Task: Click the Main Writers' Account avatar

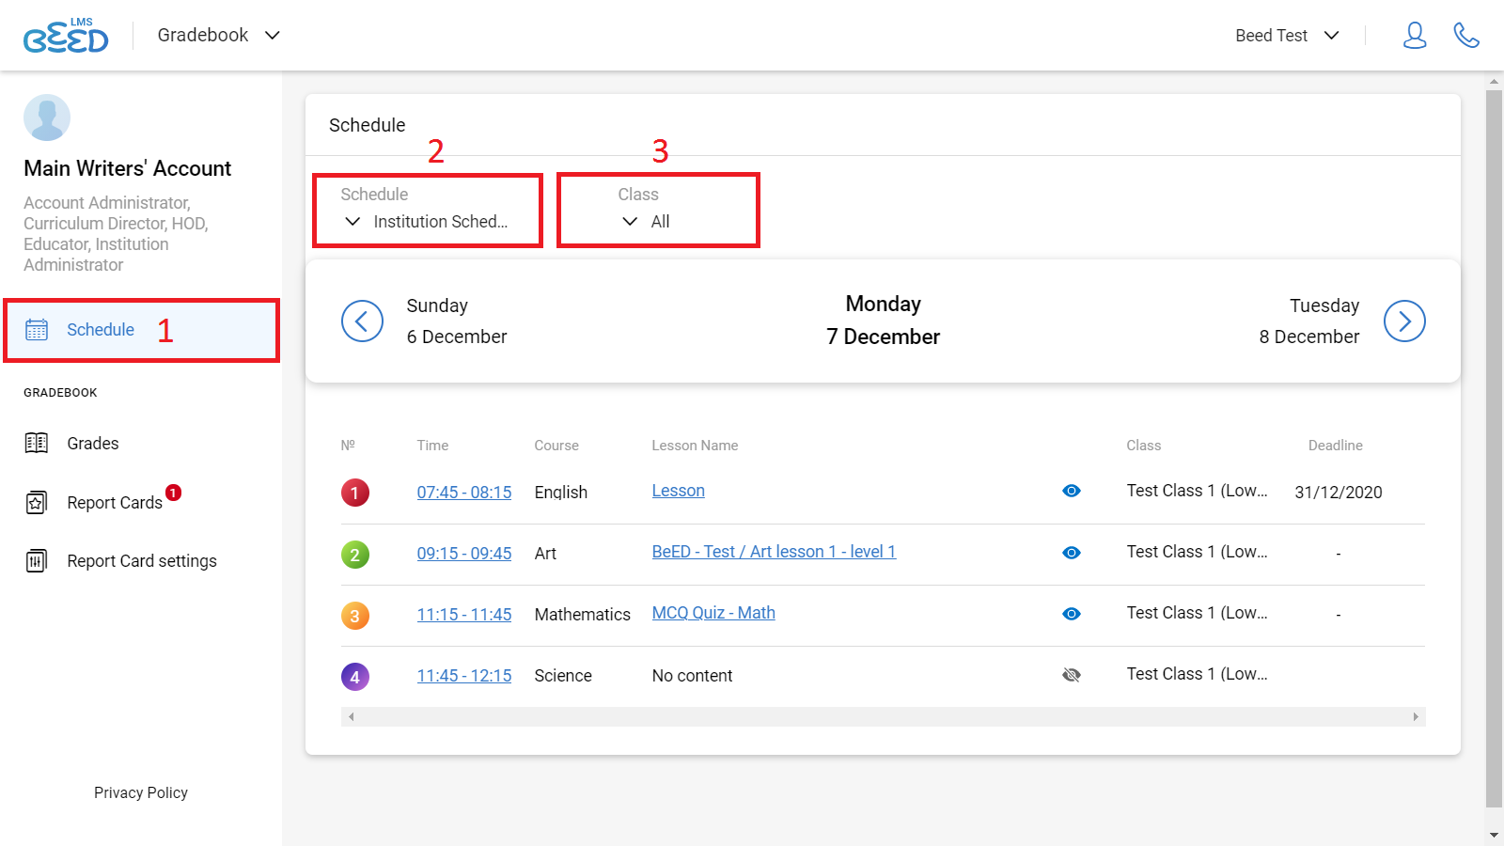Action: pyautogui.click(x=47, y=117)
